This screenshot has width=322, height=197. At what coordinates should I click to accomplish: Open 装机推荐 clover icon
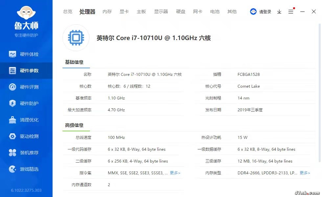12,153
